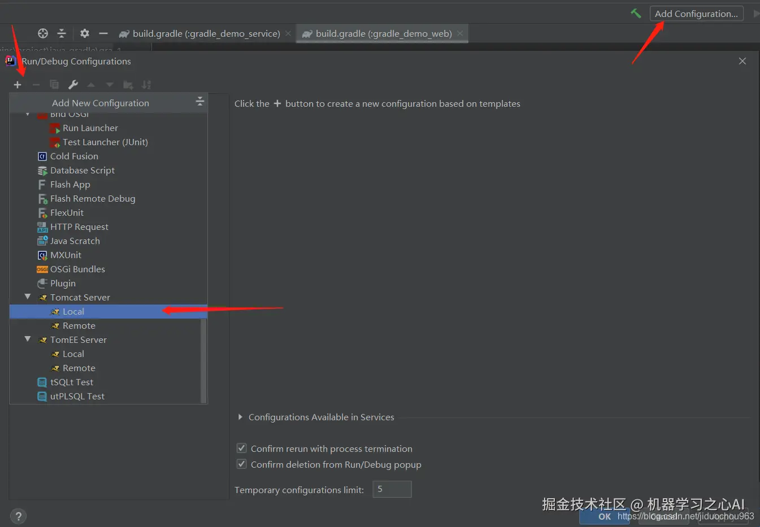This screenshot has width=760, height=527.
Task: Click the Move Up arrow icon
Action: click(91, 85)
